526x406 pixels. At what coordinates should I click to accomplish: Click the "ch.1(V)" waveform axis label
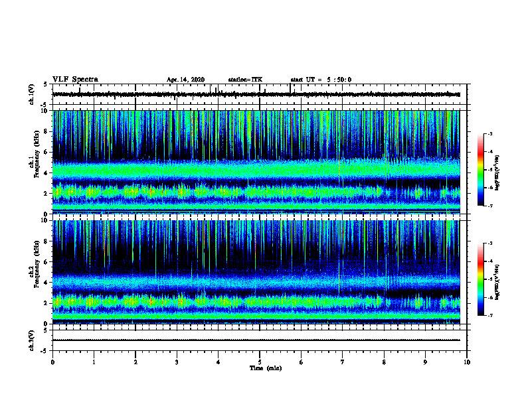(32, 94)
